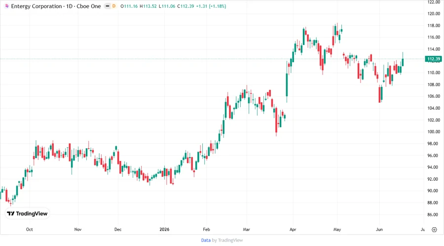This screenshot has height=246, width=444.
Task: Click the 98.00 price axis label
Action: (x=434, y=143)
